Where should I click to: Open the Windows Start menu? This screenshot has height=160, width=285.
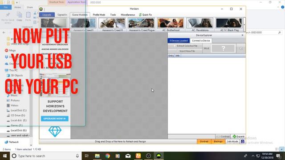5,156
